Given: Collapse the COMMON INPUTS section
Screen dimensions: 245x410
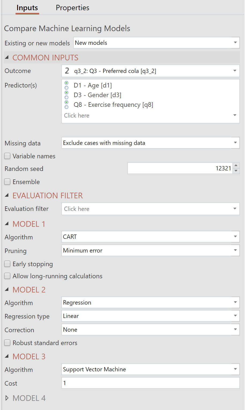Looking at the screenshot, I should [7, 57].
